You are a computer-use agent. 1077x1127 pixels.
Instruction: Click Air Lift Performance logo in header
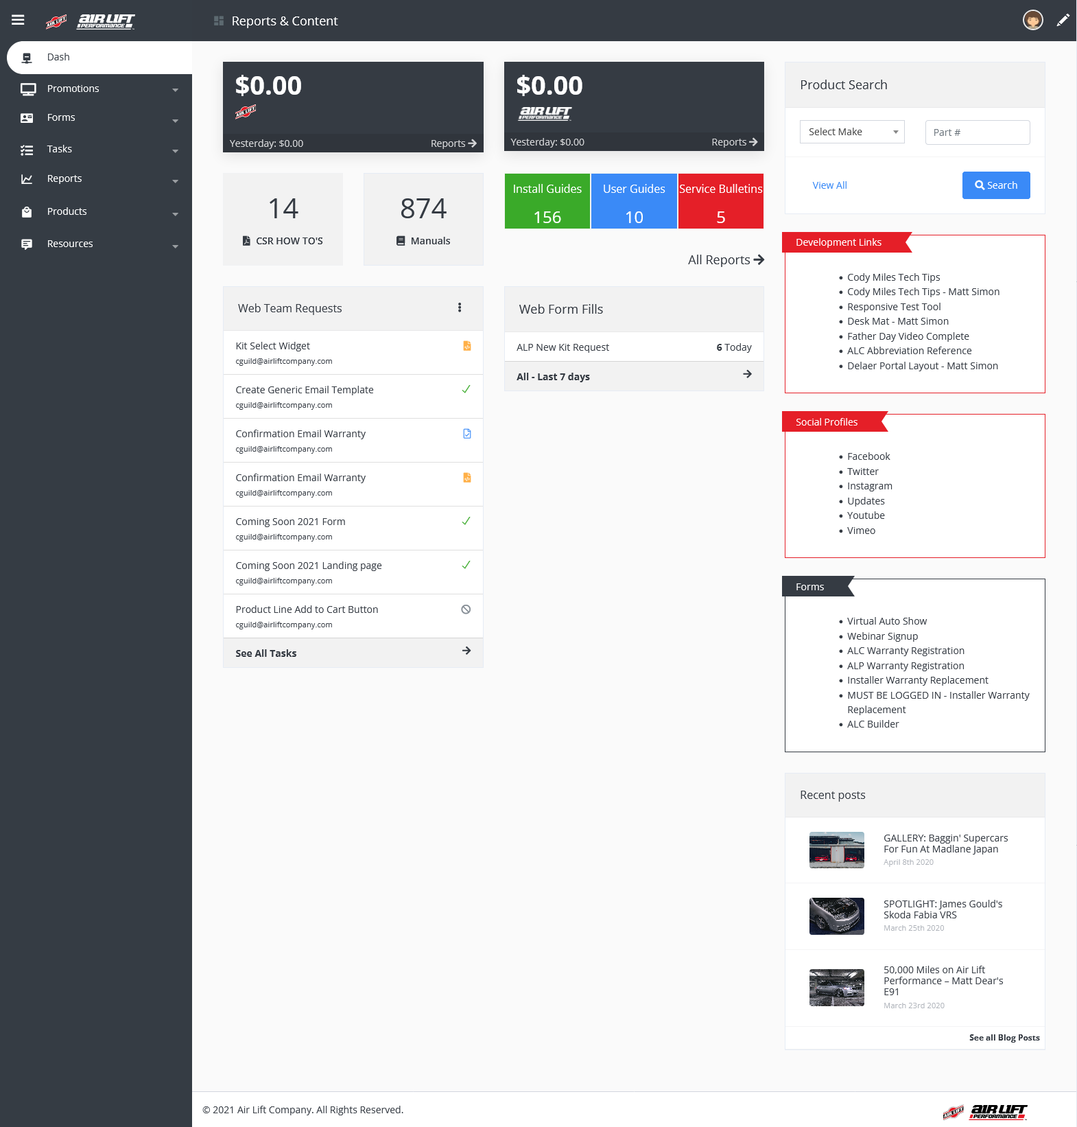click(x=106, y=21)
